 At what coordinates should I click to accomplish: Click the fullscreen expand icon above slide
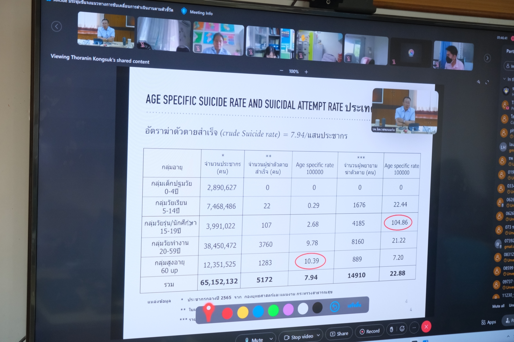[487, 82]
